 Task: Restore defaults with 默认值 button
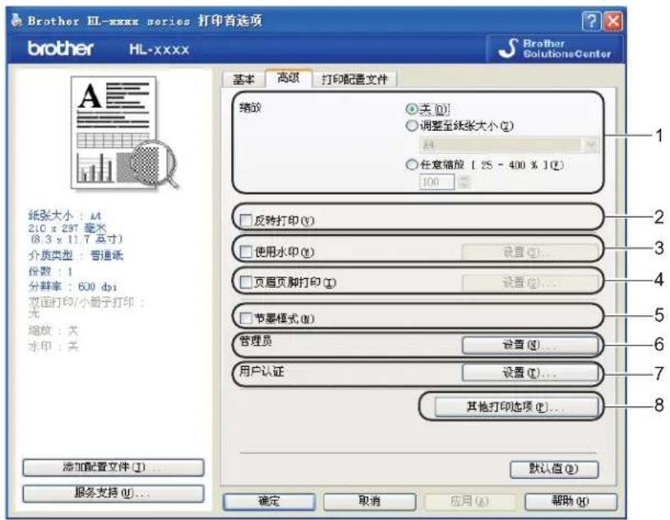pos(554,469)
